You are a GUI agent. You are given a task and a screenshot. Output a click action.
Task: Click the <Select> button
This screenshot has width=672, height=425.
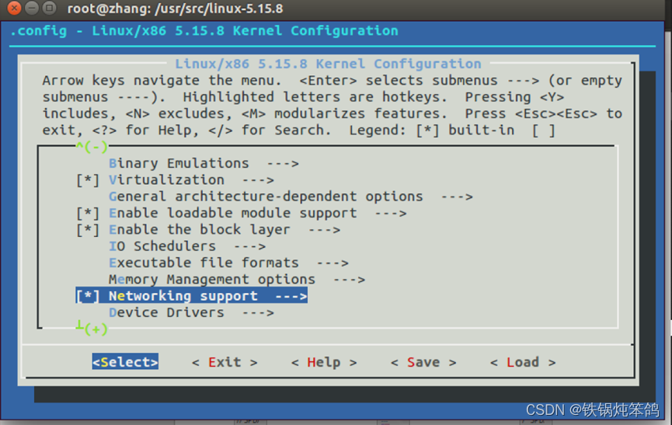(125, 362)
